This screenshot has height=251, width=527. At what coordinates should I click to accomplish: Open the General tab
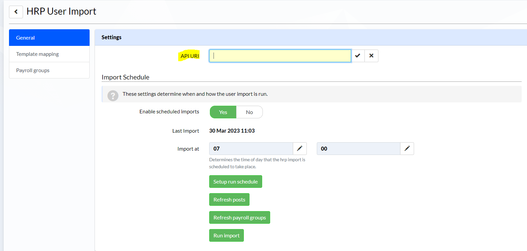point(49,38)
